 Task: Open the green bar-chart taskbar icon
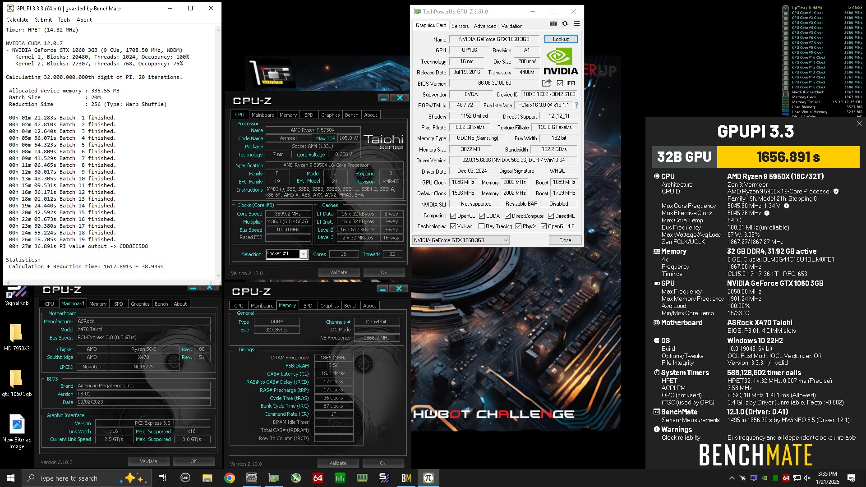pos(340,478)
